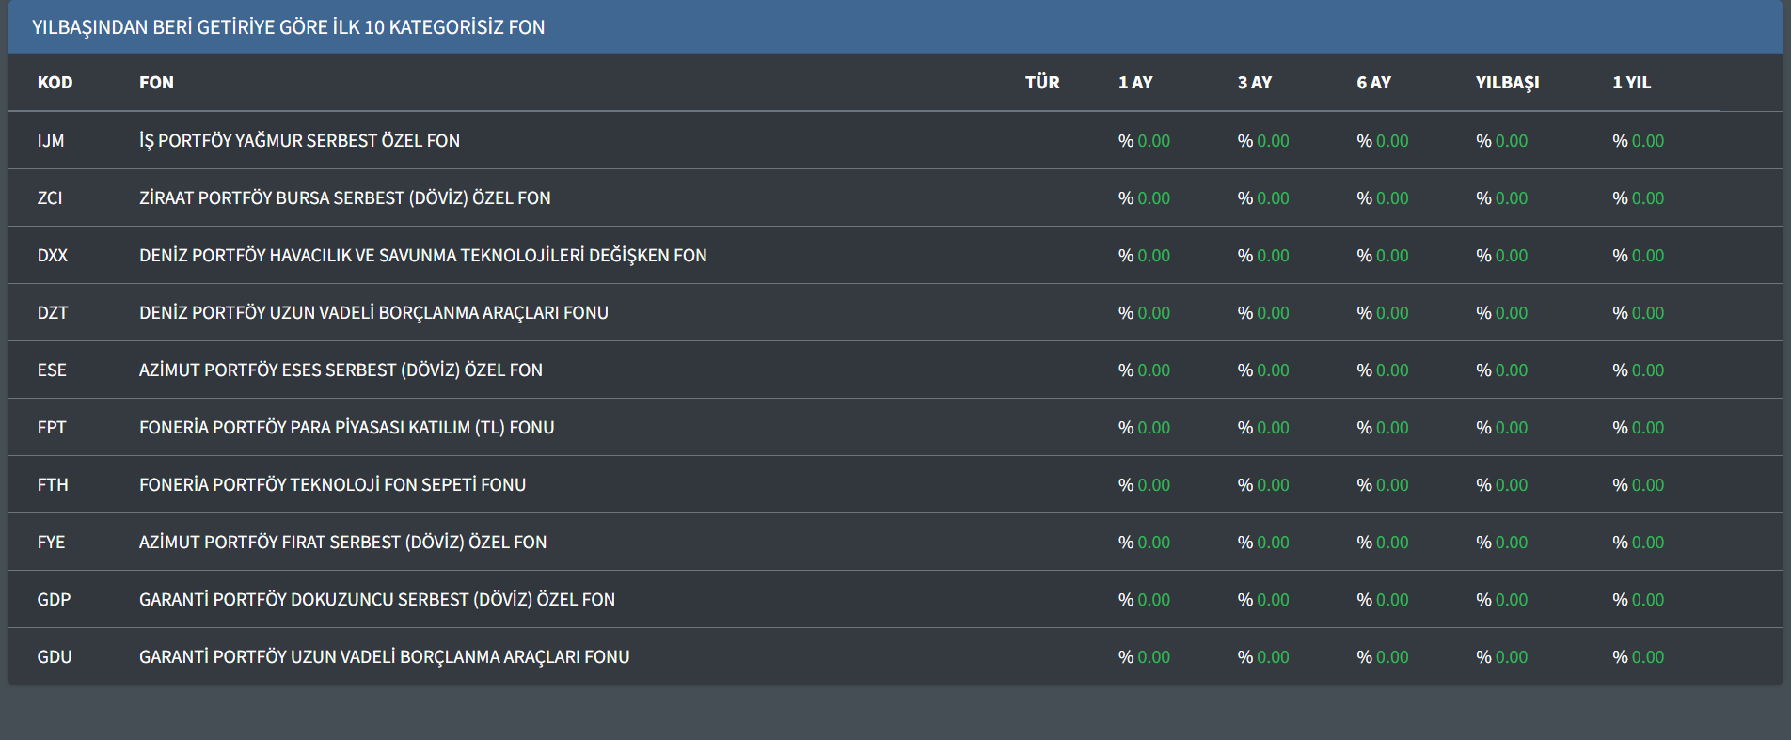Select the GDU fund code
This screenshot has width=1791, height=740.
55,657
